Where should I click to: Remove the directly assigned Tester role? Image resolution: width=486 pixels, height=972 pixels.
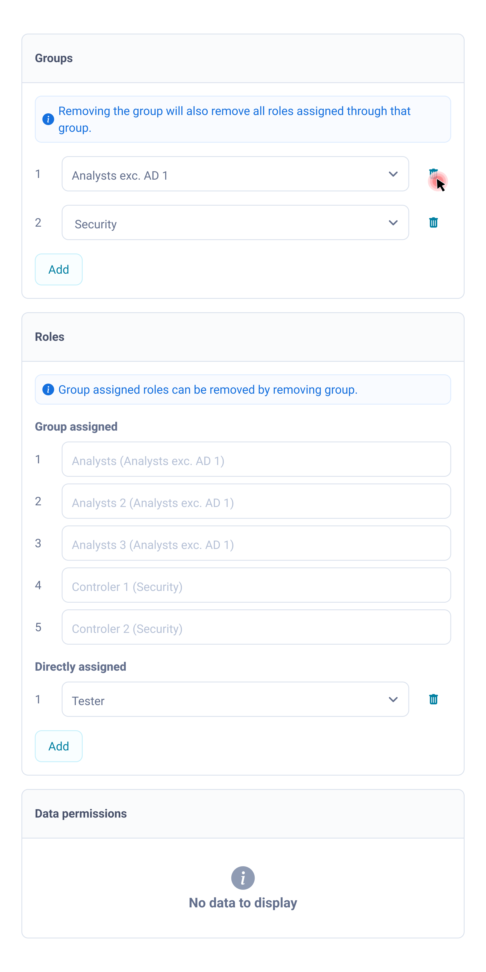tap(433, 699)
